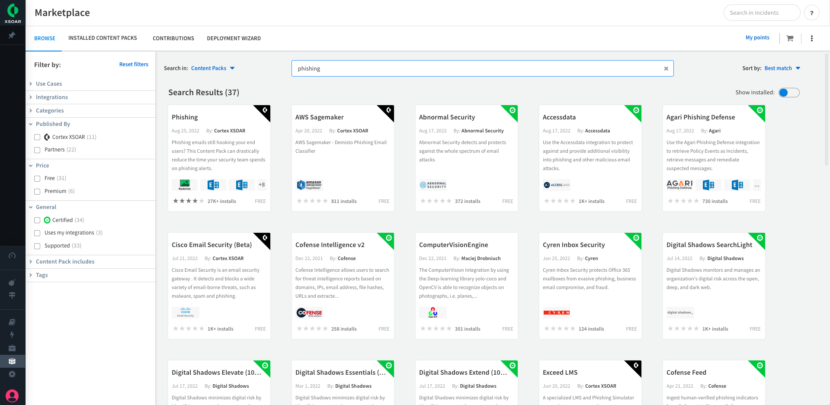This screenshot has width=830, height=405.
Task: Check the Supported filter checkbox
Action: point(37,246)
